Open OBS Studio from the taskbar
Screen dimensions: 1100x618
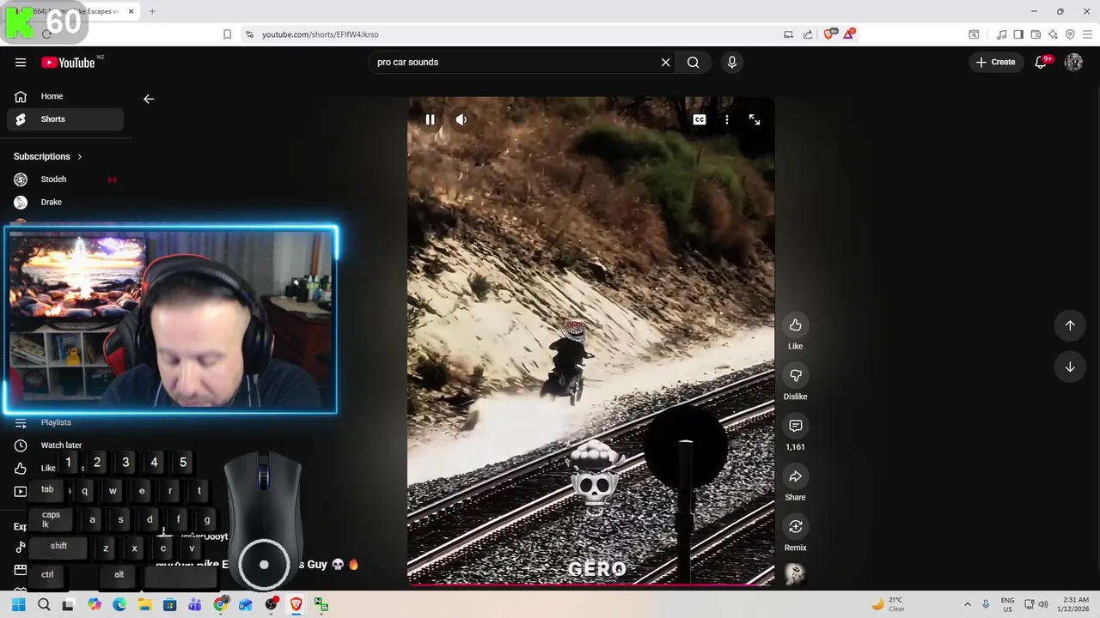coord(271,605)
